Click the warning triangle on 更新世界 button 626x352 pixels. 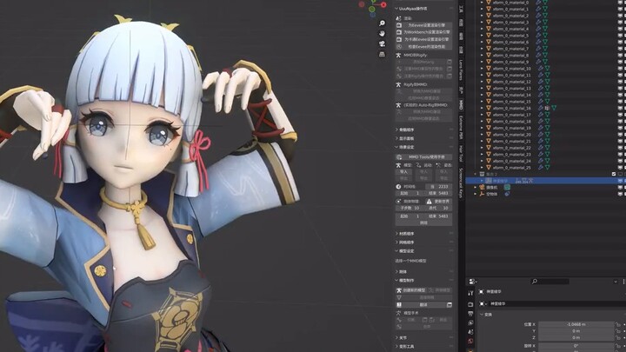coord(430,202)
